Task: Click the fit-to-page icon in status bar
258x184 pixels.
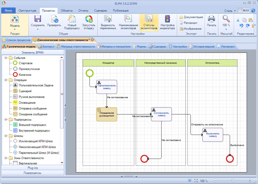Action: tap(196, 181)
